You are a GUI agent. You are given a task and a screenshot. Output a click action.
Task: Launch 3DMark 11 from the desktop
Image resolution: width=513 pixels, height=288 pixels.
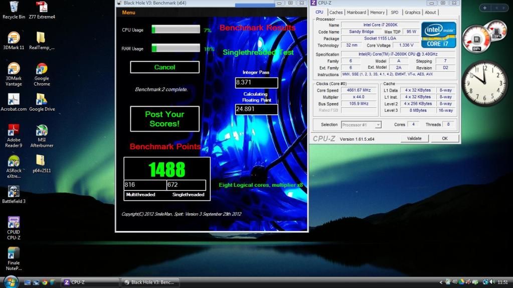point(14,41)
